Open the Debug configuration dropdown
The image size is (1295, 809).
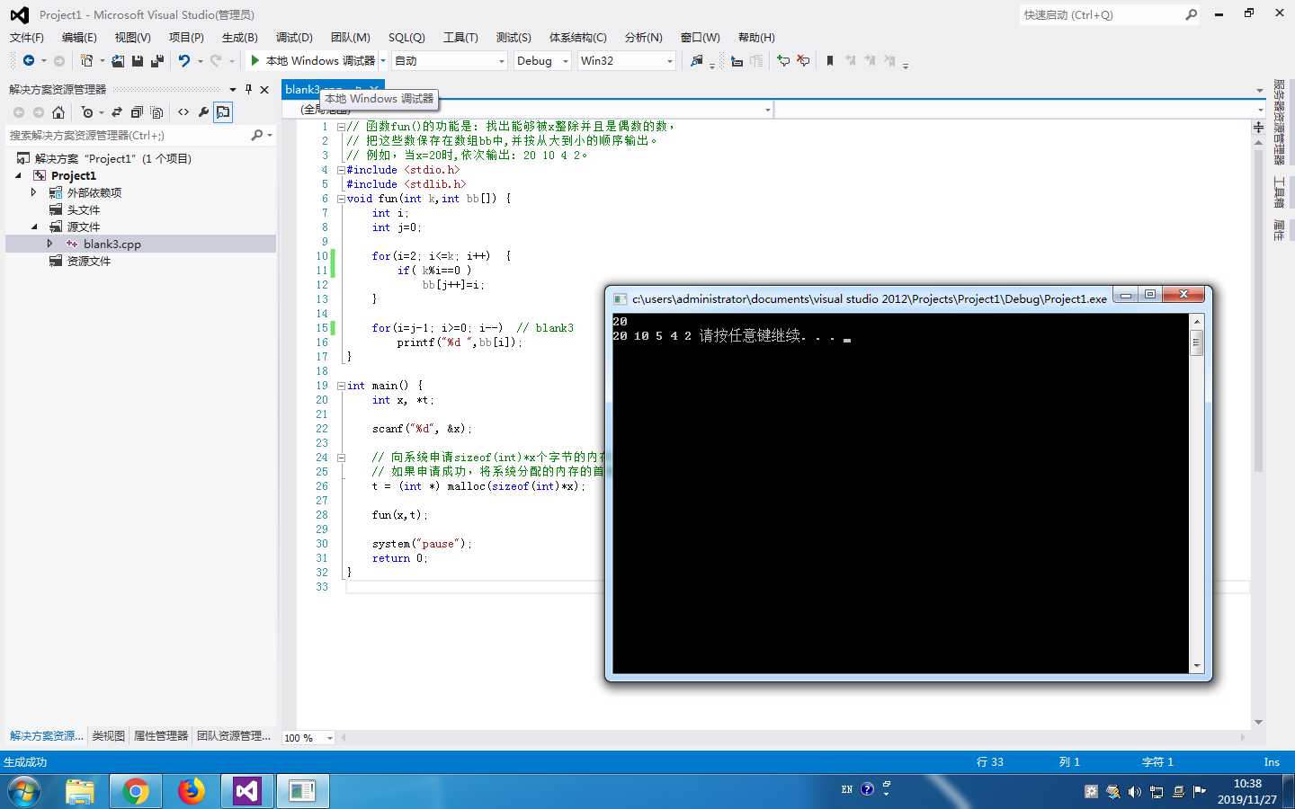click(x=542, y=60)
